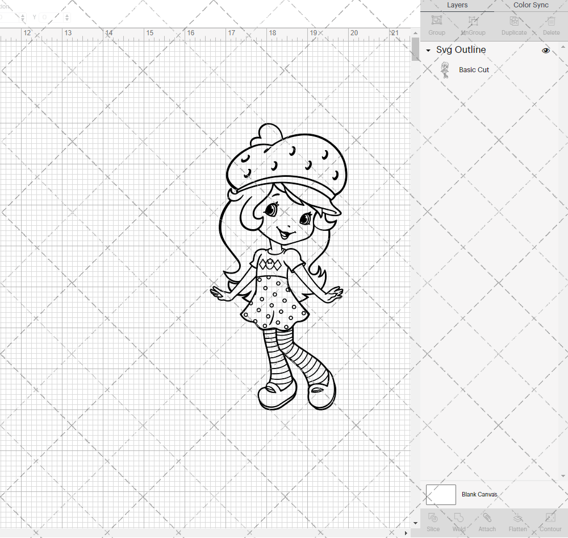
Task: Select the Basic Cut layer text
Action: click(x=474, y=69)
